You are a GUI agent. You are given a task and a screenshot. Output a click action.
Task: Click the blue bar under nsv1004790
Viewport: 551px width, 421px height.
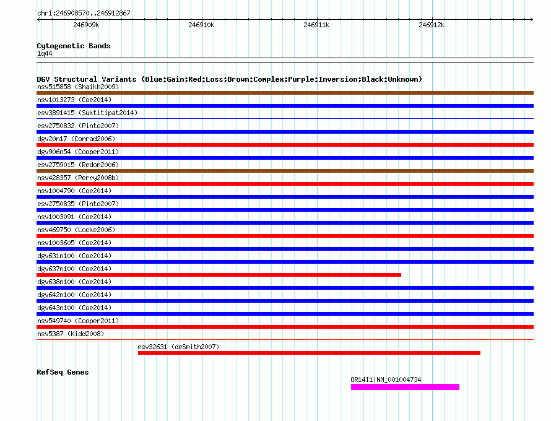click(285, 197)
